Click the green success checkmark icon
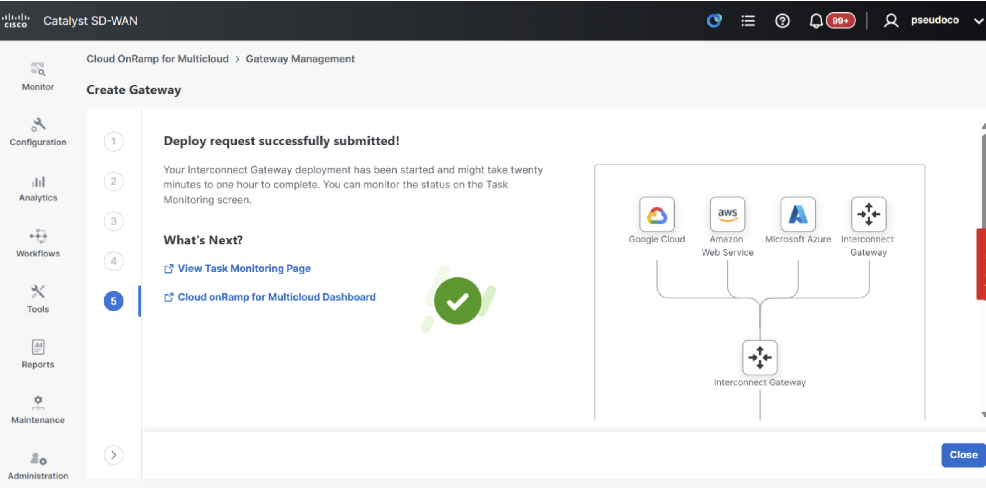Viewport: 986px width, 488px height. pyautogui.click(x=458, y=301)
